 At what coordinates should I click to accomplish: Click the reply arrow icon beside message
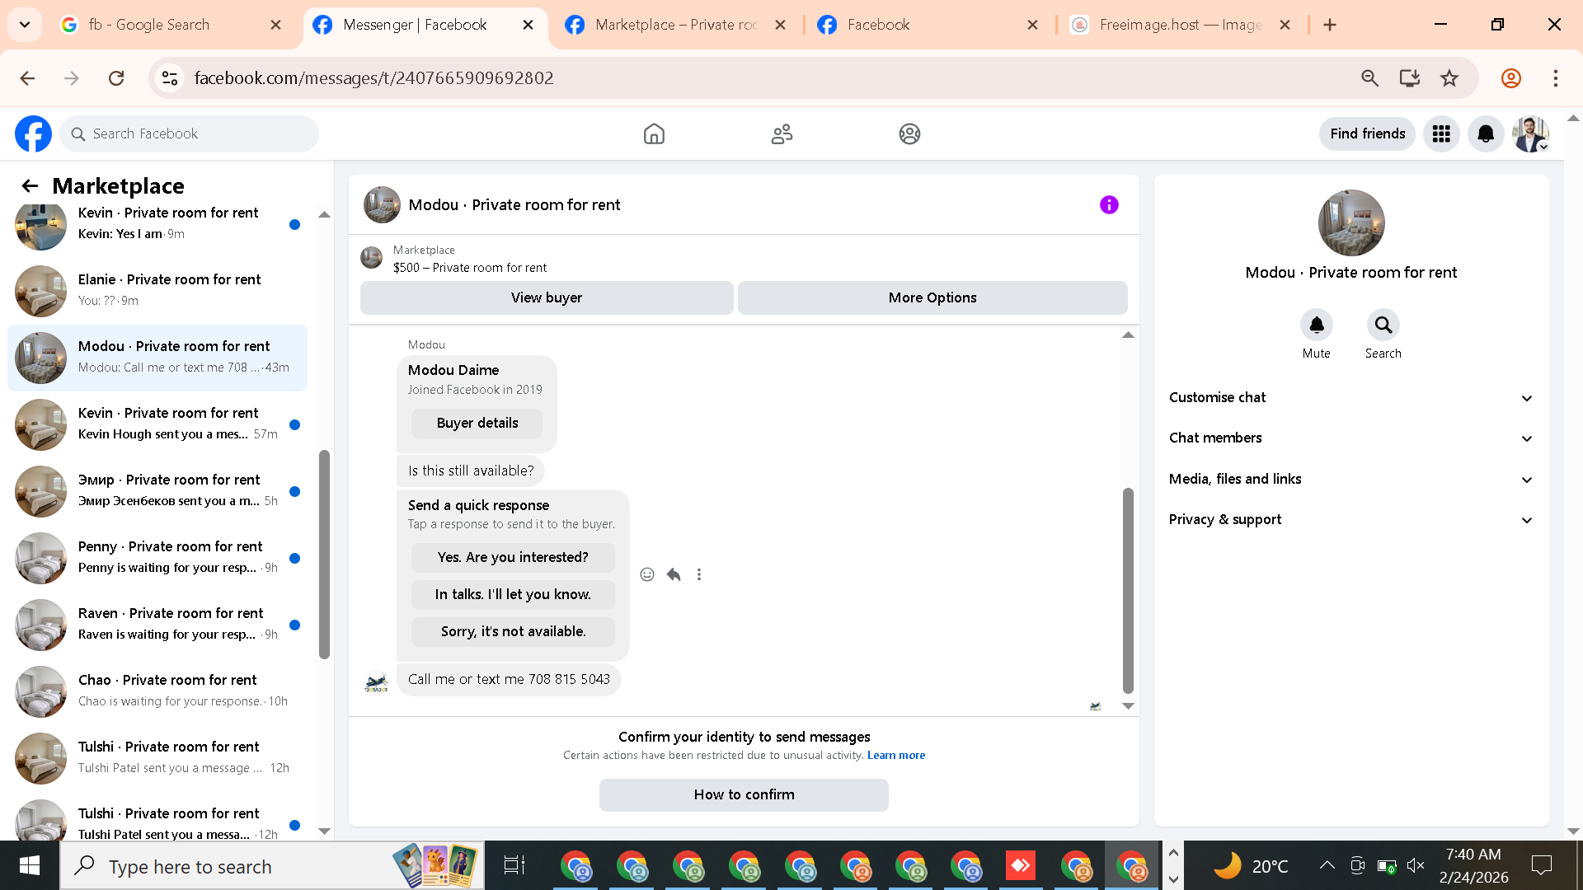tap(674, 574)
